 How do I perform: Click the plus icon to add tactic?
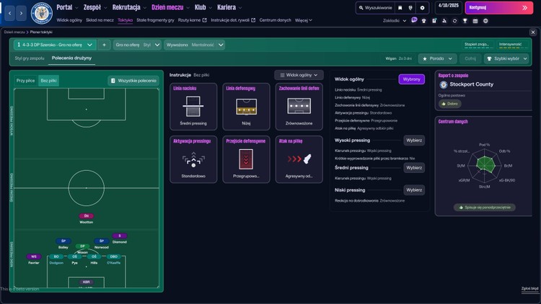(104, 45)
